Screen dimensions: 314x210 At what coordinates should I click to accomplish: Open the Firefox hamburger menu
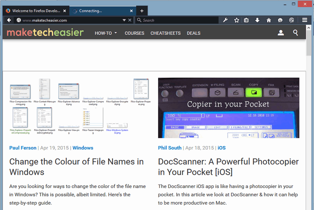tap(305, 20)
